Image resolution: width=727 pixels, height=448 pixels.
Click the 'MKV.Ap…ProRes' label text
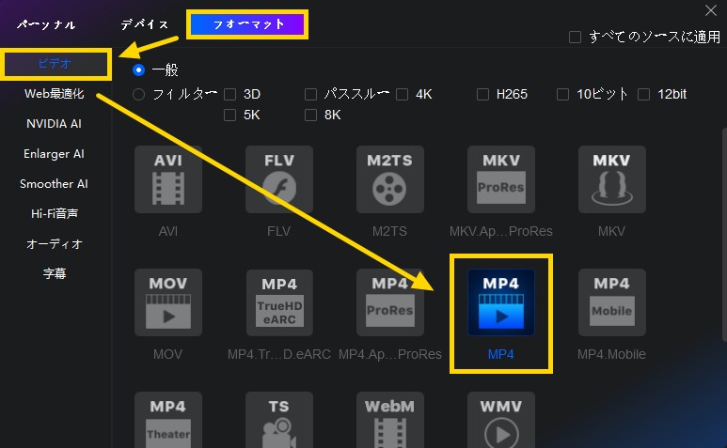point(501,231)
